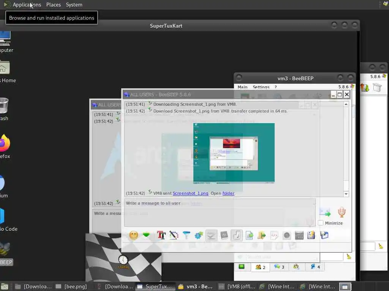Click the gray word-completion icon in chat toolbar
This screenshot has width=389, height=291.
click(224, 235)
